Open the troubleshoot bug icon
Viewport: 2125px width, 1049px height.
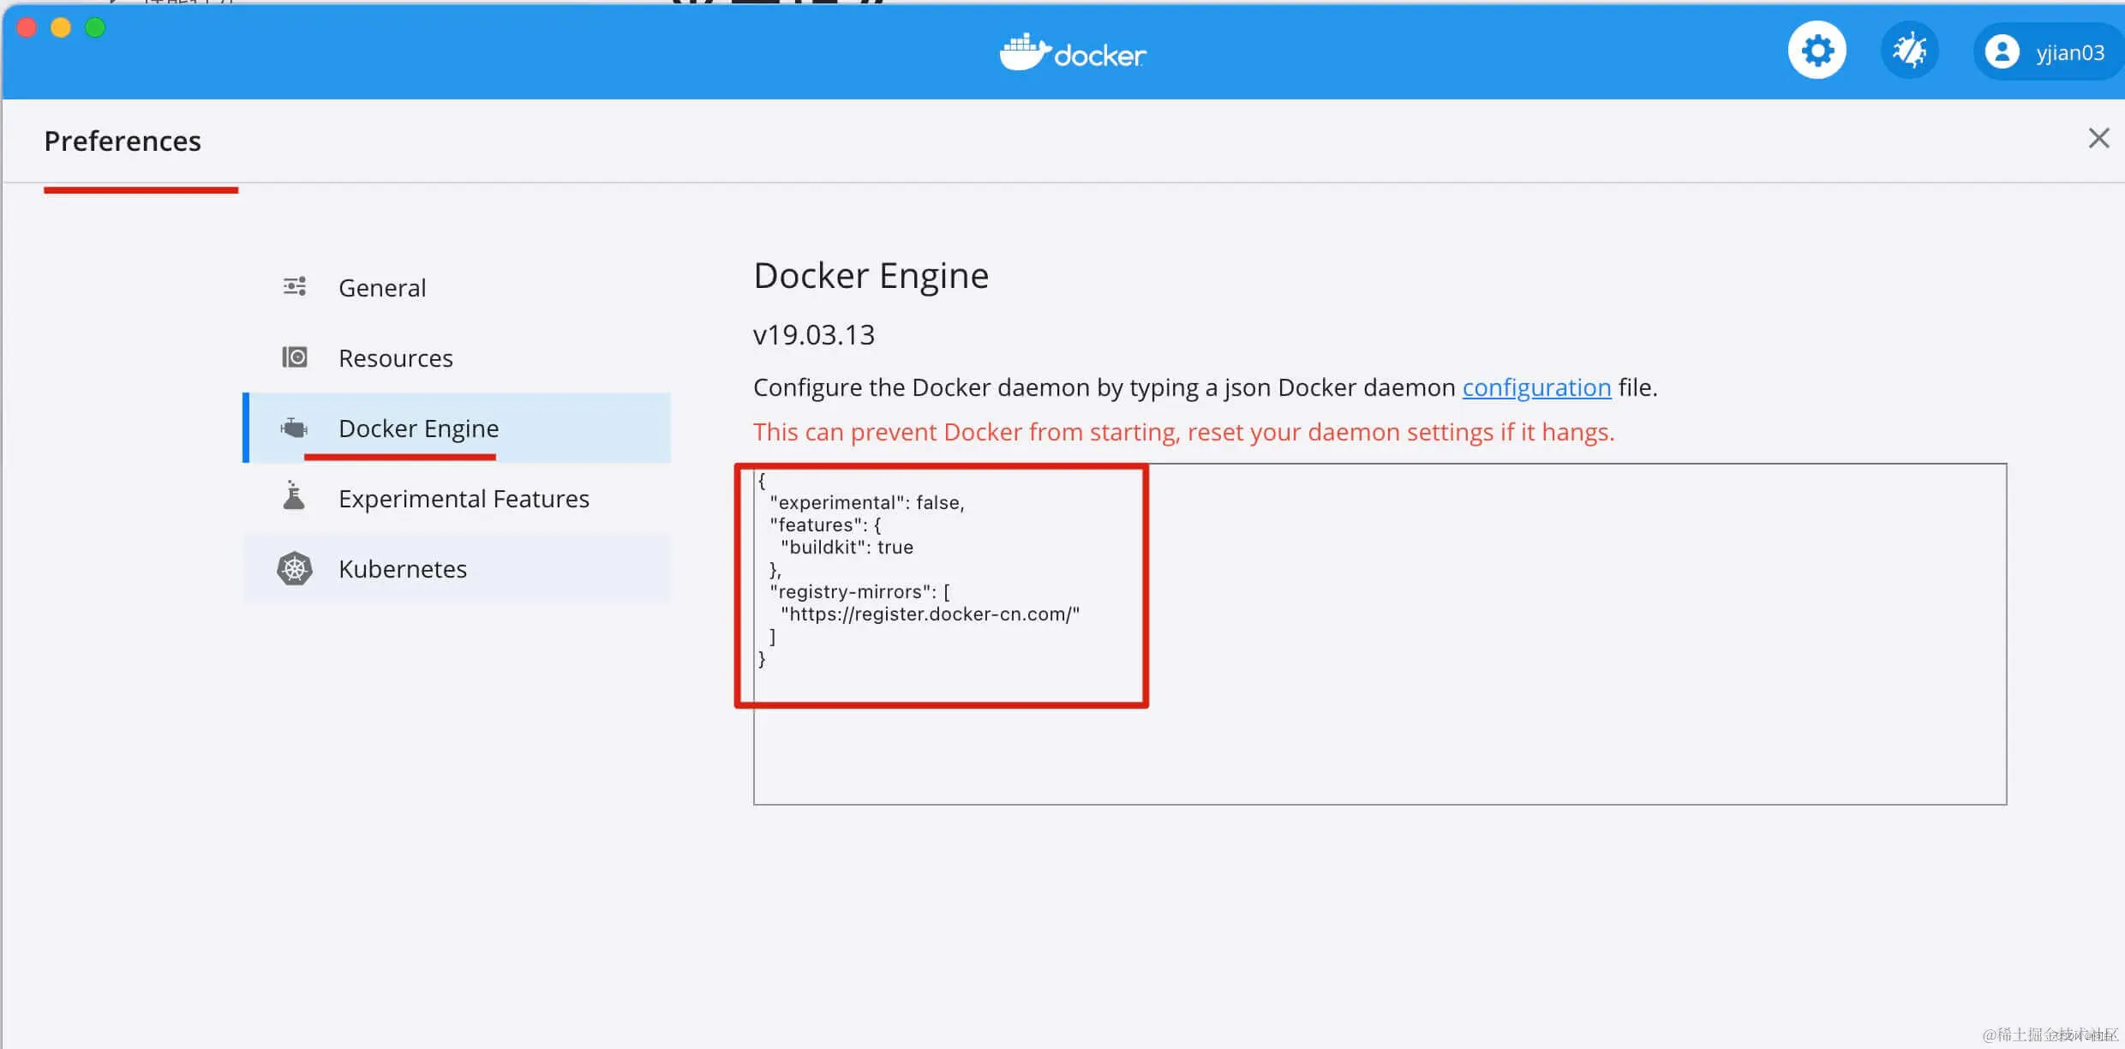click(1909, 51)
